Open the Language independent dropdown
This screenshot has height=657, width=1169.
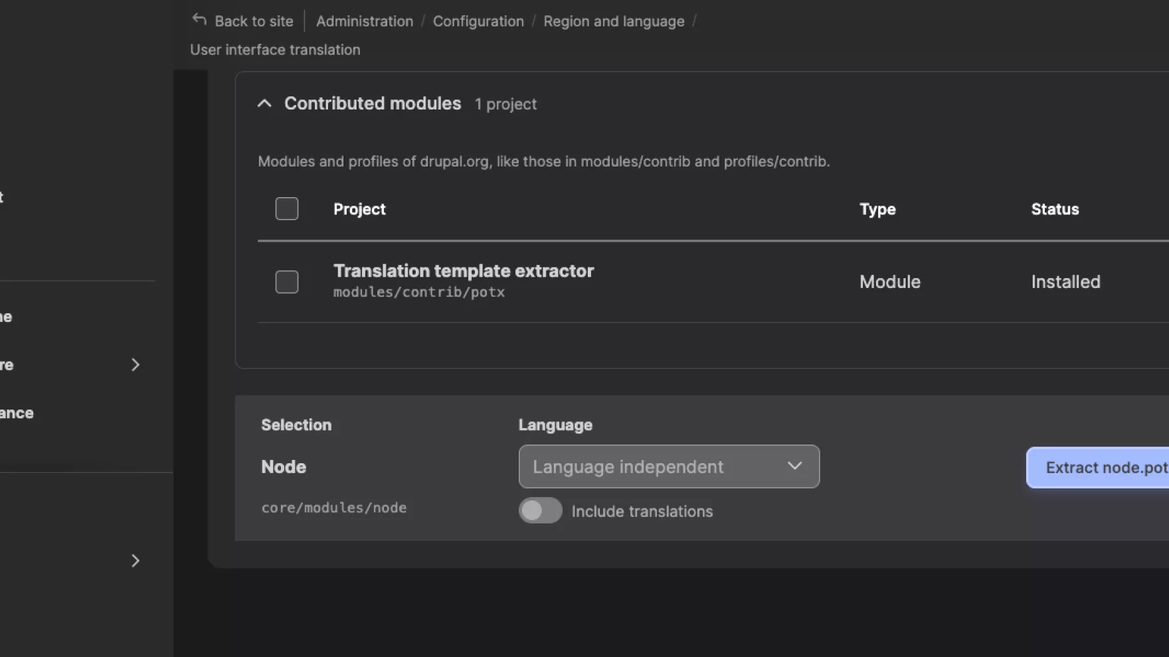[x=669, y=467]
